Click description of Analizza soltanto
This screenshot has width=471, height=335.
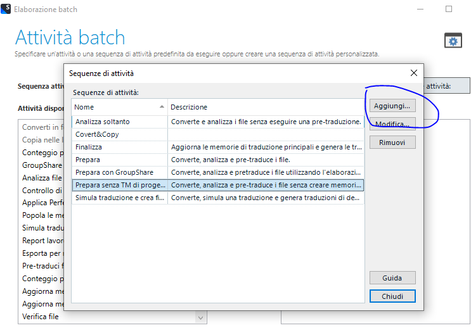266,122
